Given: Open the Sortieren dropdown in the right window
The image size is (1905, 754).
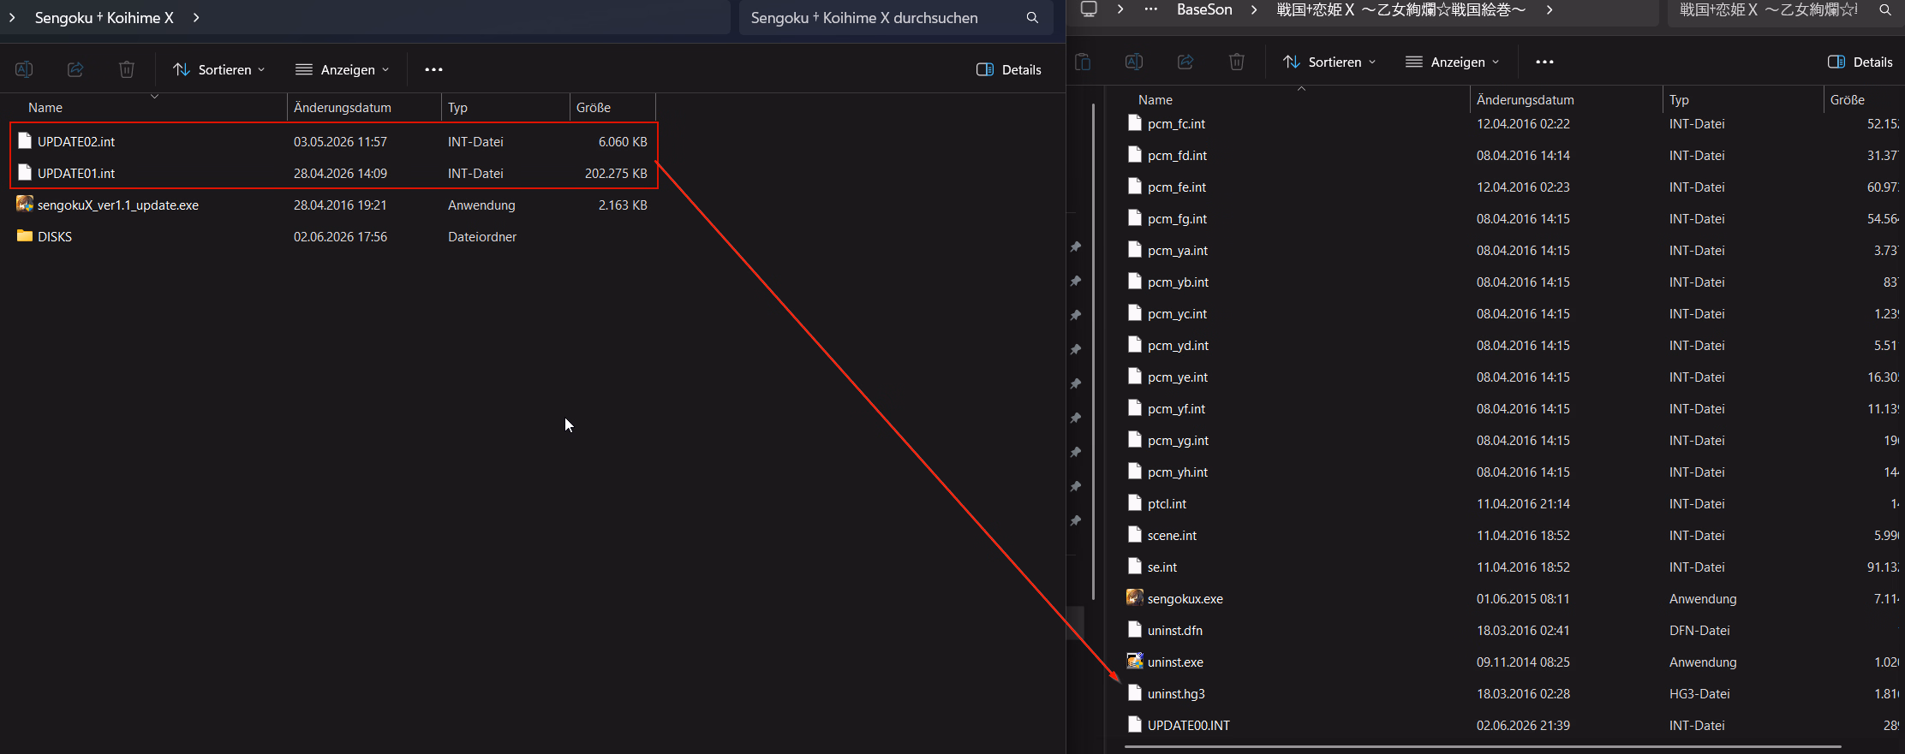Looking at the screenshot, I should pyautogui.click(x=1329, y=62).
